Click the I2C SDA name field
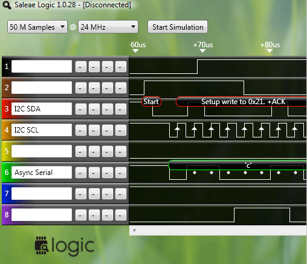Image resolution: width=307 pixels, height=264 pixels. [42, 109]
